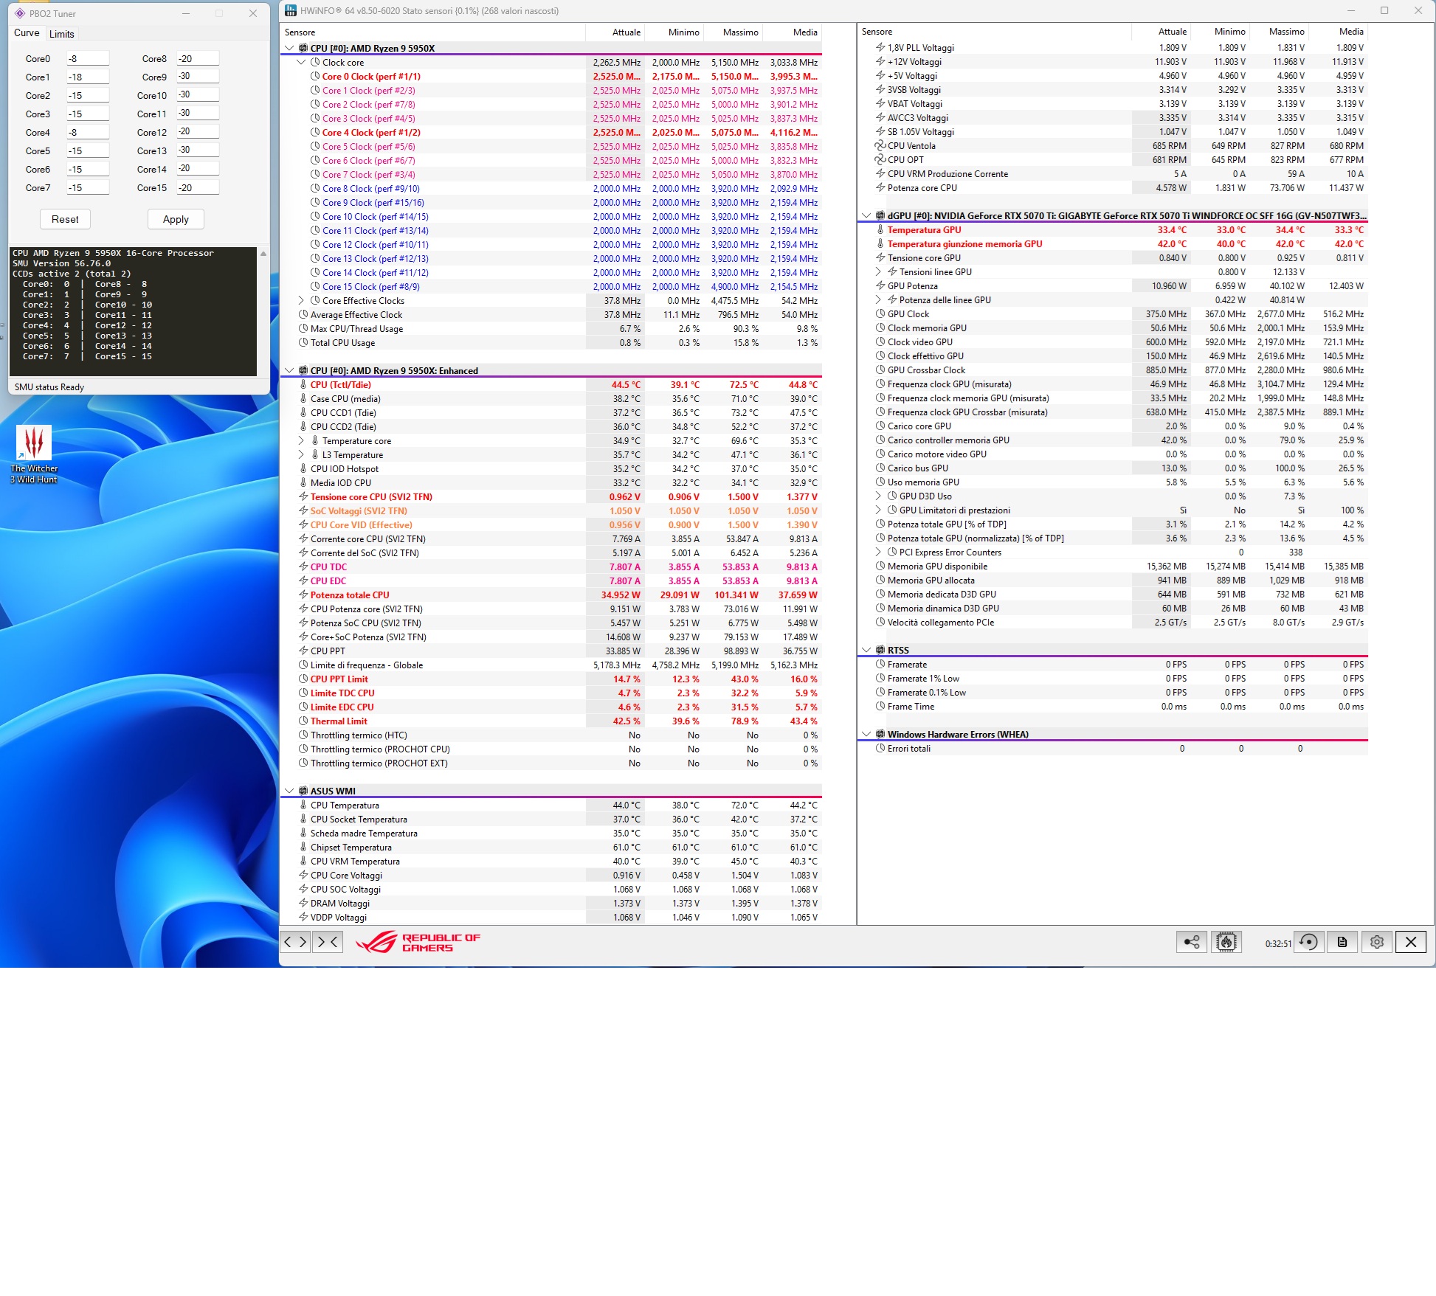
Task: Open the network sharing icon in HWiNFO toolbar
Action: [1191, 942]
